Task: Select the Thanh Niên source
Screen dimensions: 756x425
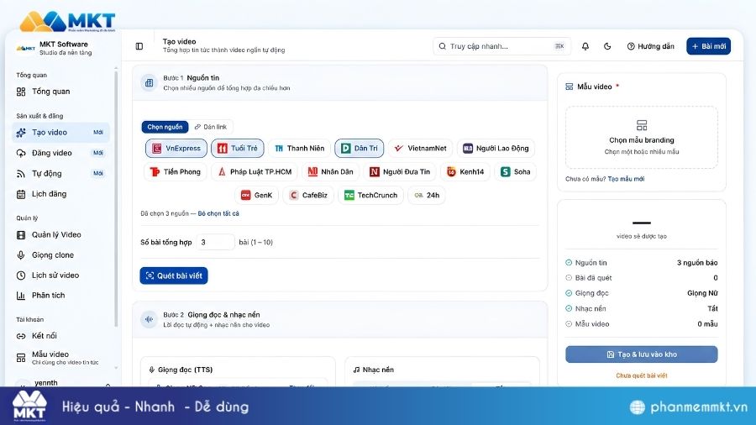Action: [x=299, y=149]
